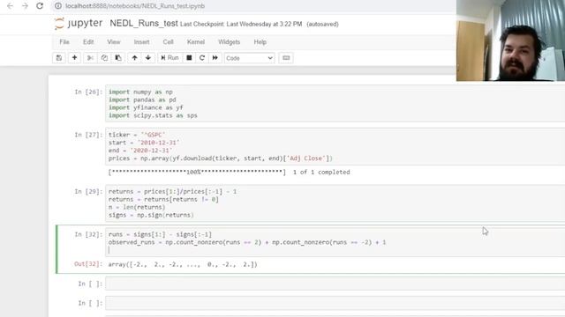Click the import yfinance as yf line
This screenshot has height=317, width=565.
tap(146, 107)
